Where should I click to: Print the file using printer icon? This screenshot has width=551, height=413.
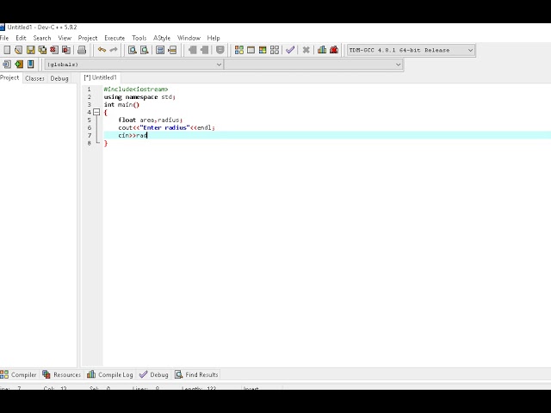[82, 50]
